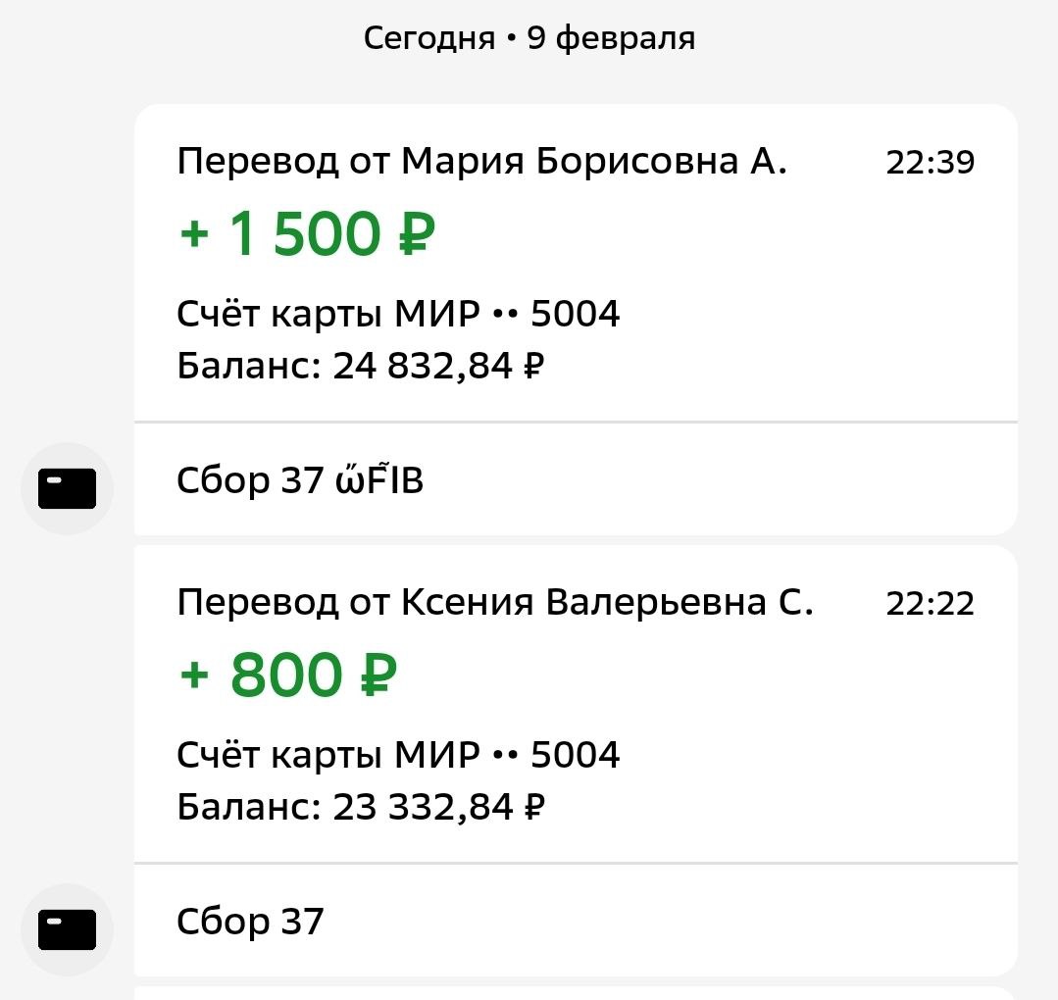The image size is (1058, 1000).
Task: Open transfer from Ксения Валерьевна С.
Action: tap(495, 603)
